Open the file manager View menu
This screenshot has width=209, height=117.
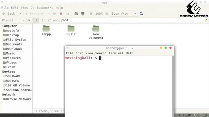pyautogui.click(x=24, y=7)
